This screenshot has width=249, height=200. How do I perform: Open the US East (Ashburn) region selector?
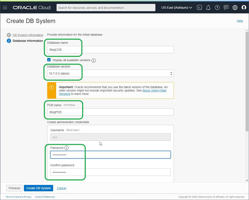[x=177, y=7]
